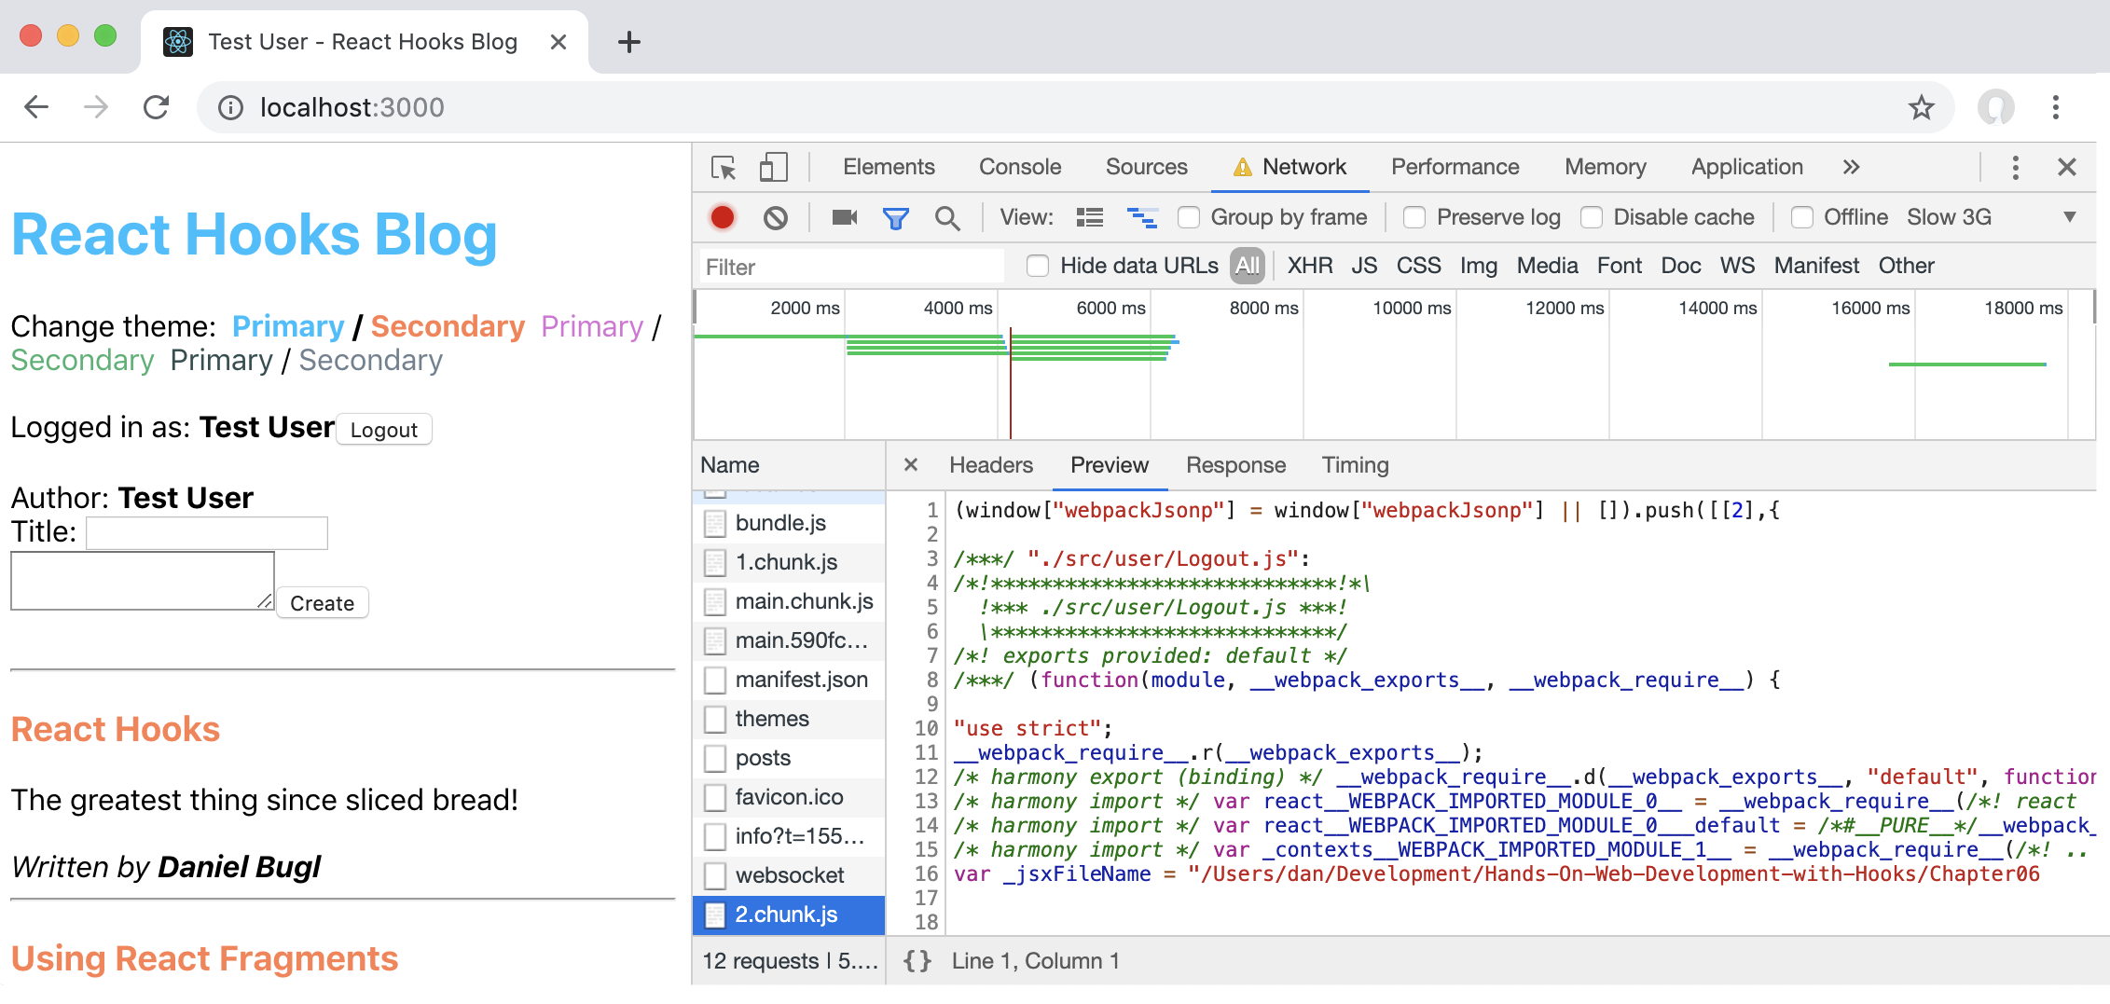Open the Response tab of the request

click(1235, 465)
